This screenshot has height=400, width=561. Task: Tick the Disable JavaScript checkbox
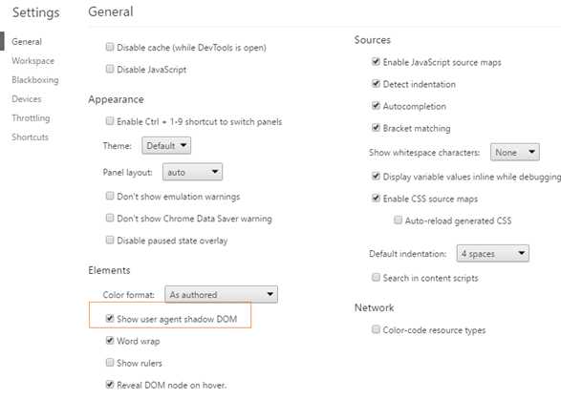pos(110,69)
